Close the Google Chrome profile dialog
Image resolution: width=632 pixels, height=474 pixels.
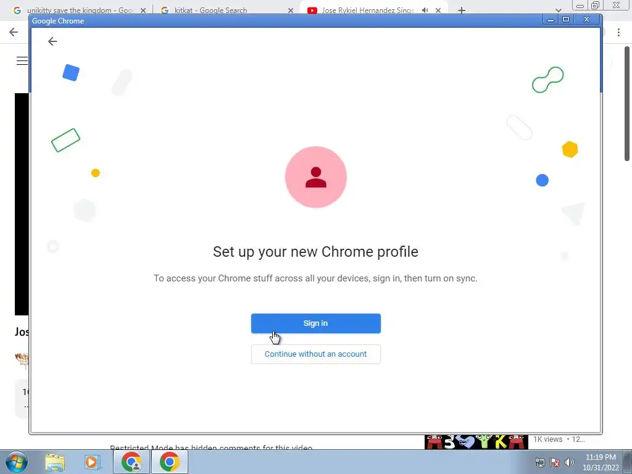[x=587, y=19]
